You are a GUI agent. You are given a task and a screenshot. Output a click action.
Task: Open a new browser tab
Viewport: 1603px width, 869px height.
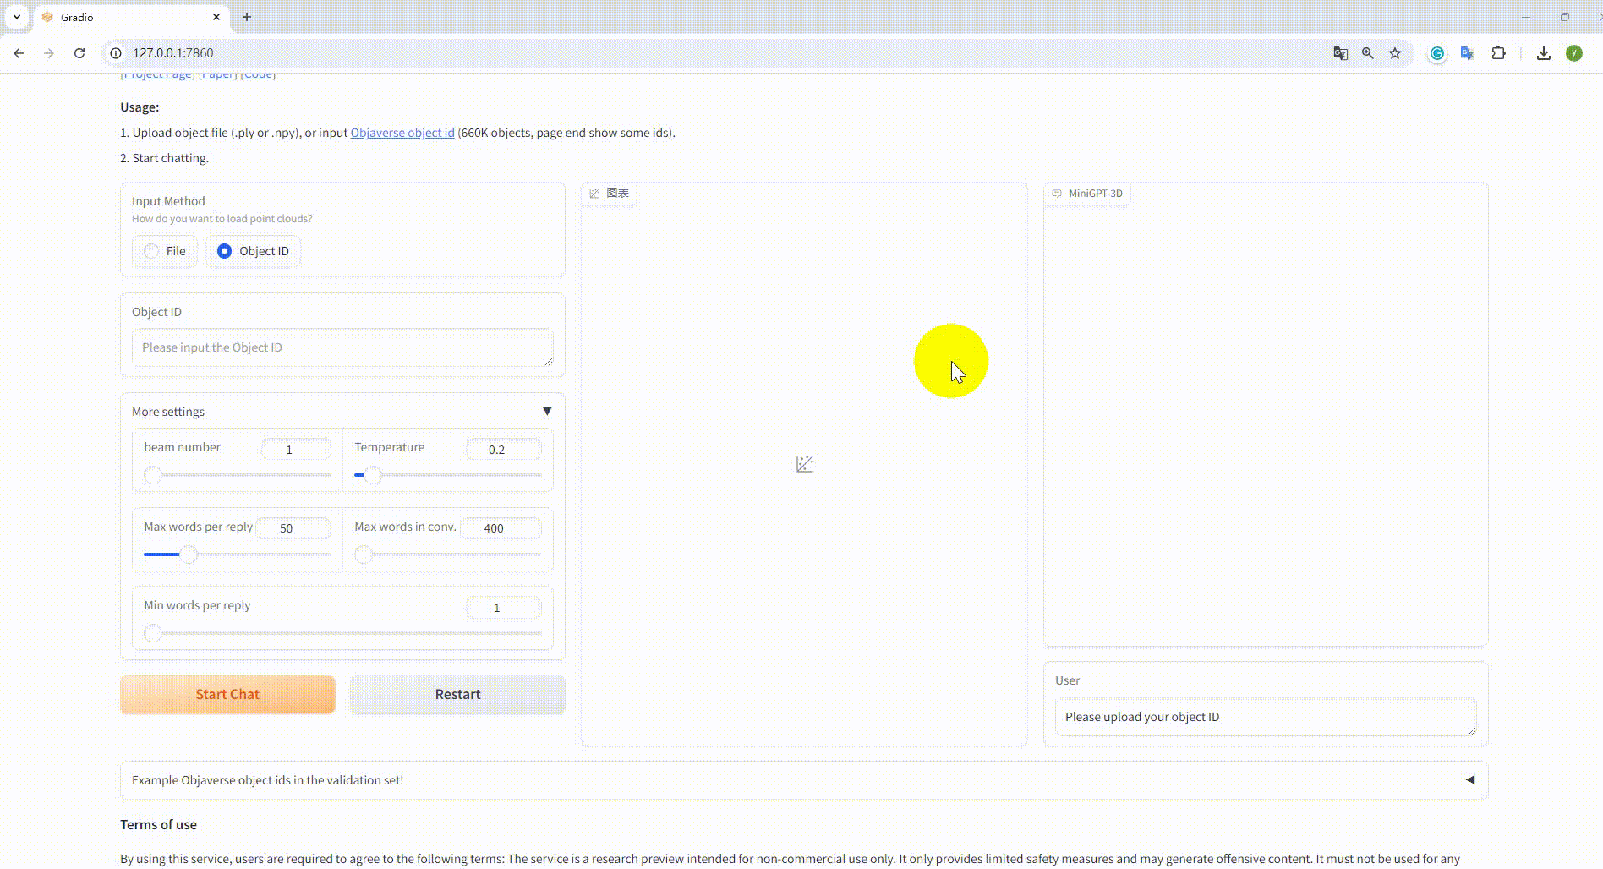[247, 17]
